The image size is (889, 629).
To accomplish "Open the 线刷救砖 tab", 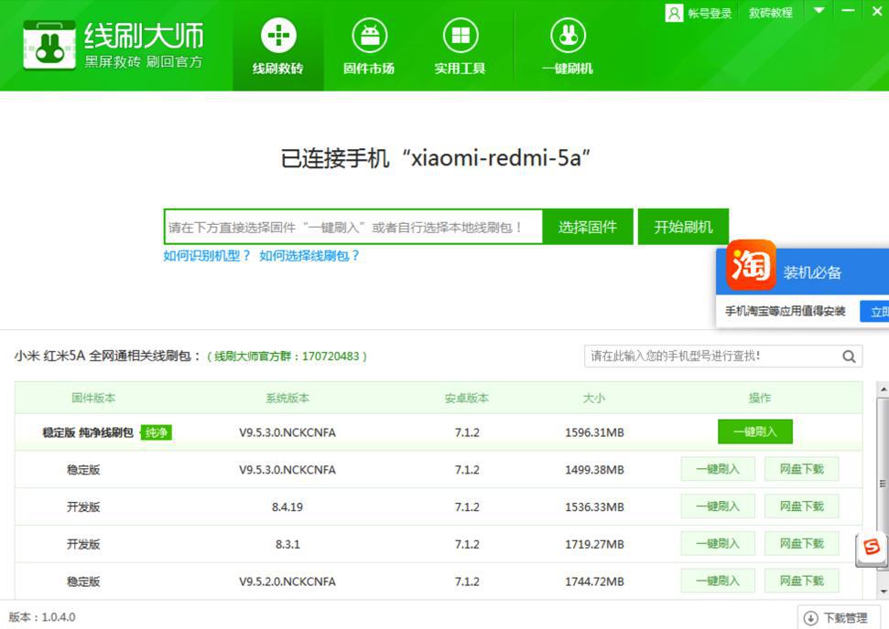I will (x=277, y=47).
